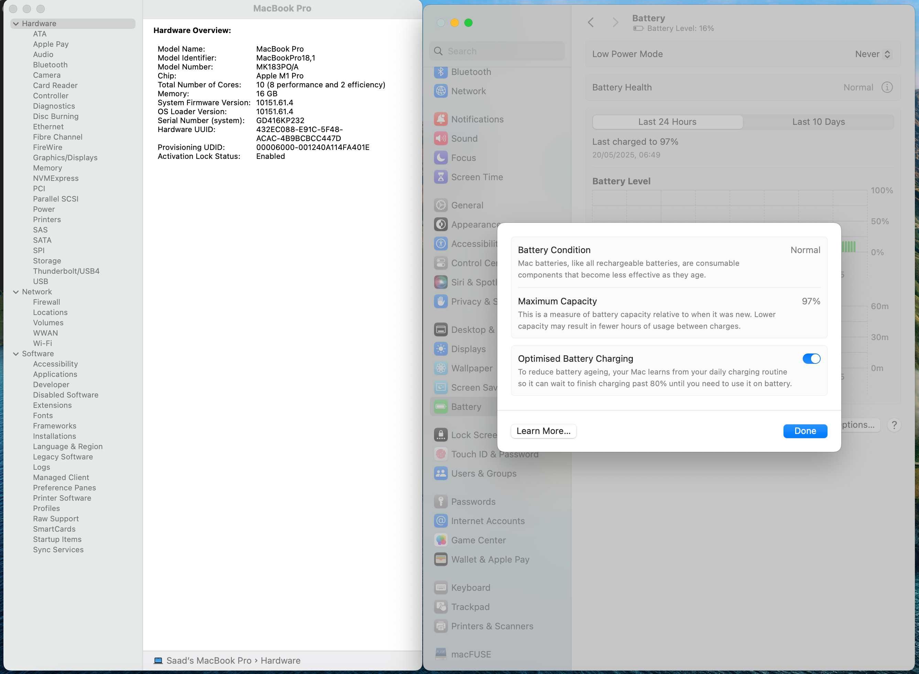Click the MacBookPro18,1 model identifier value
Image resolution: width=919 pixels, height=674 pixels.
click(x=286, y=58)
